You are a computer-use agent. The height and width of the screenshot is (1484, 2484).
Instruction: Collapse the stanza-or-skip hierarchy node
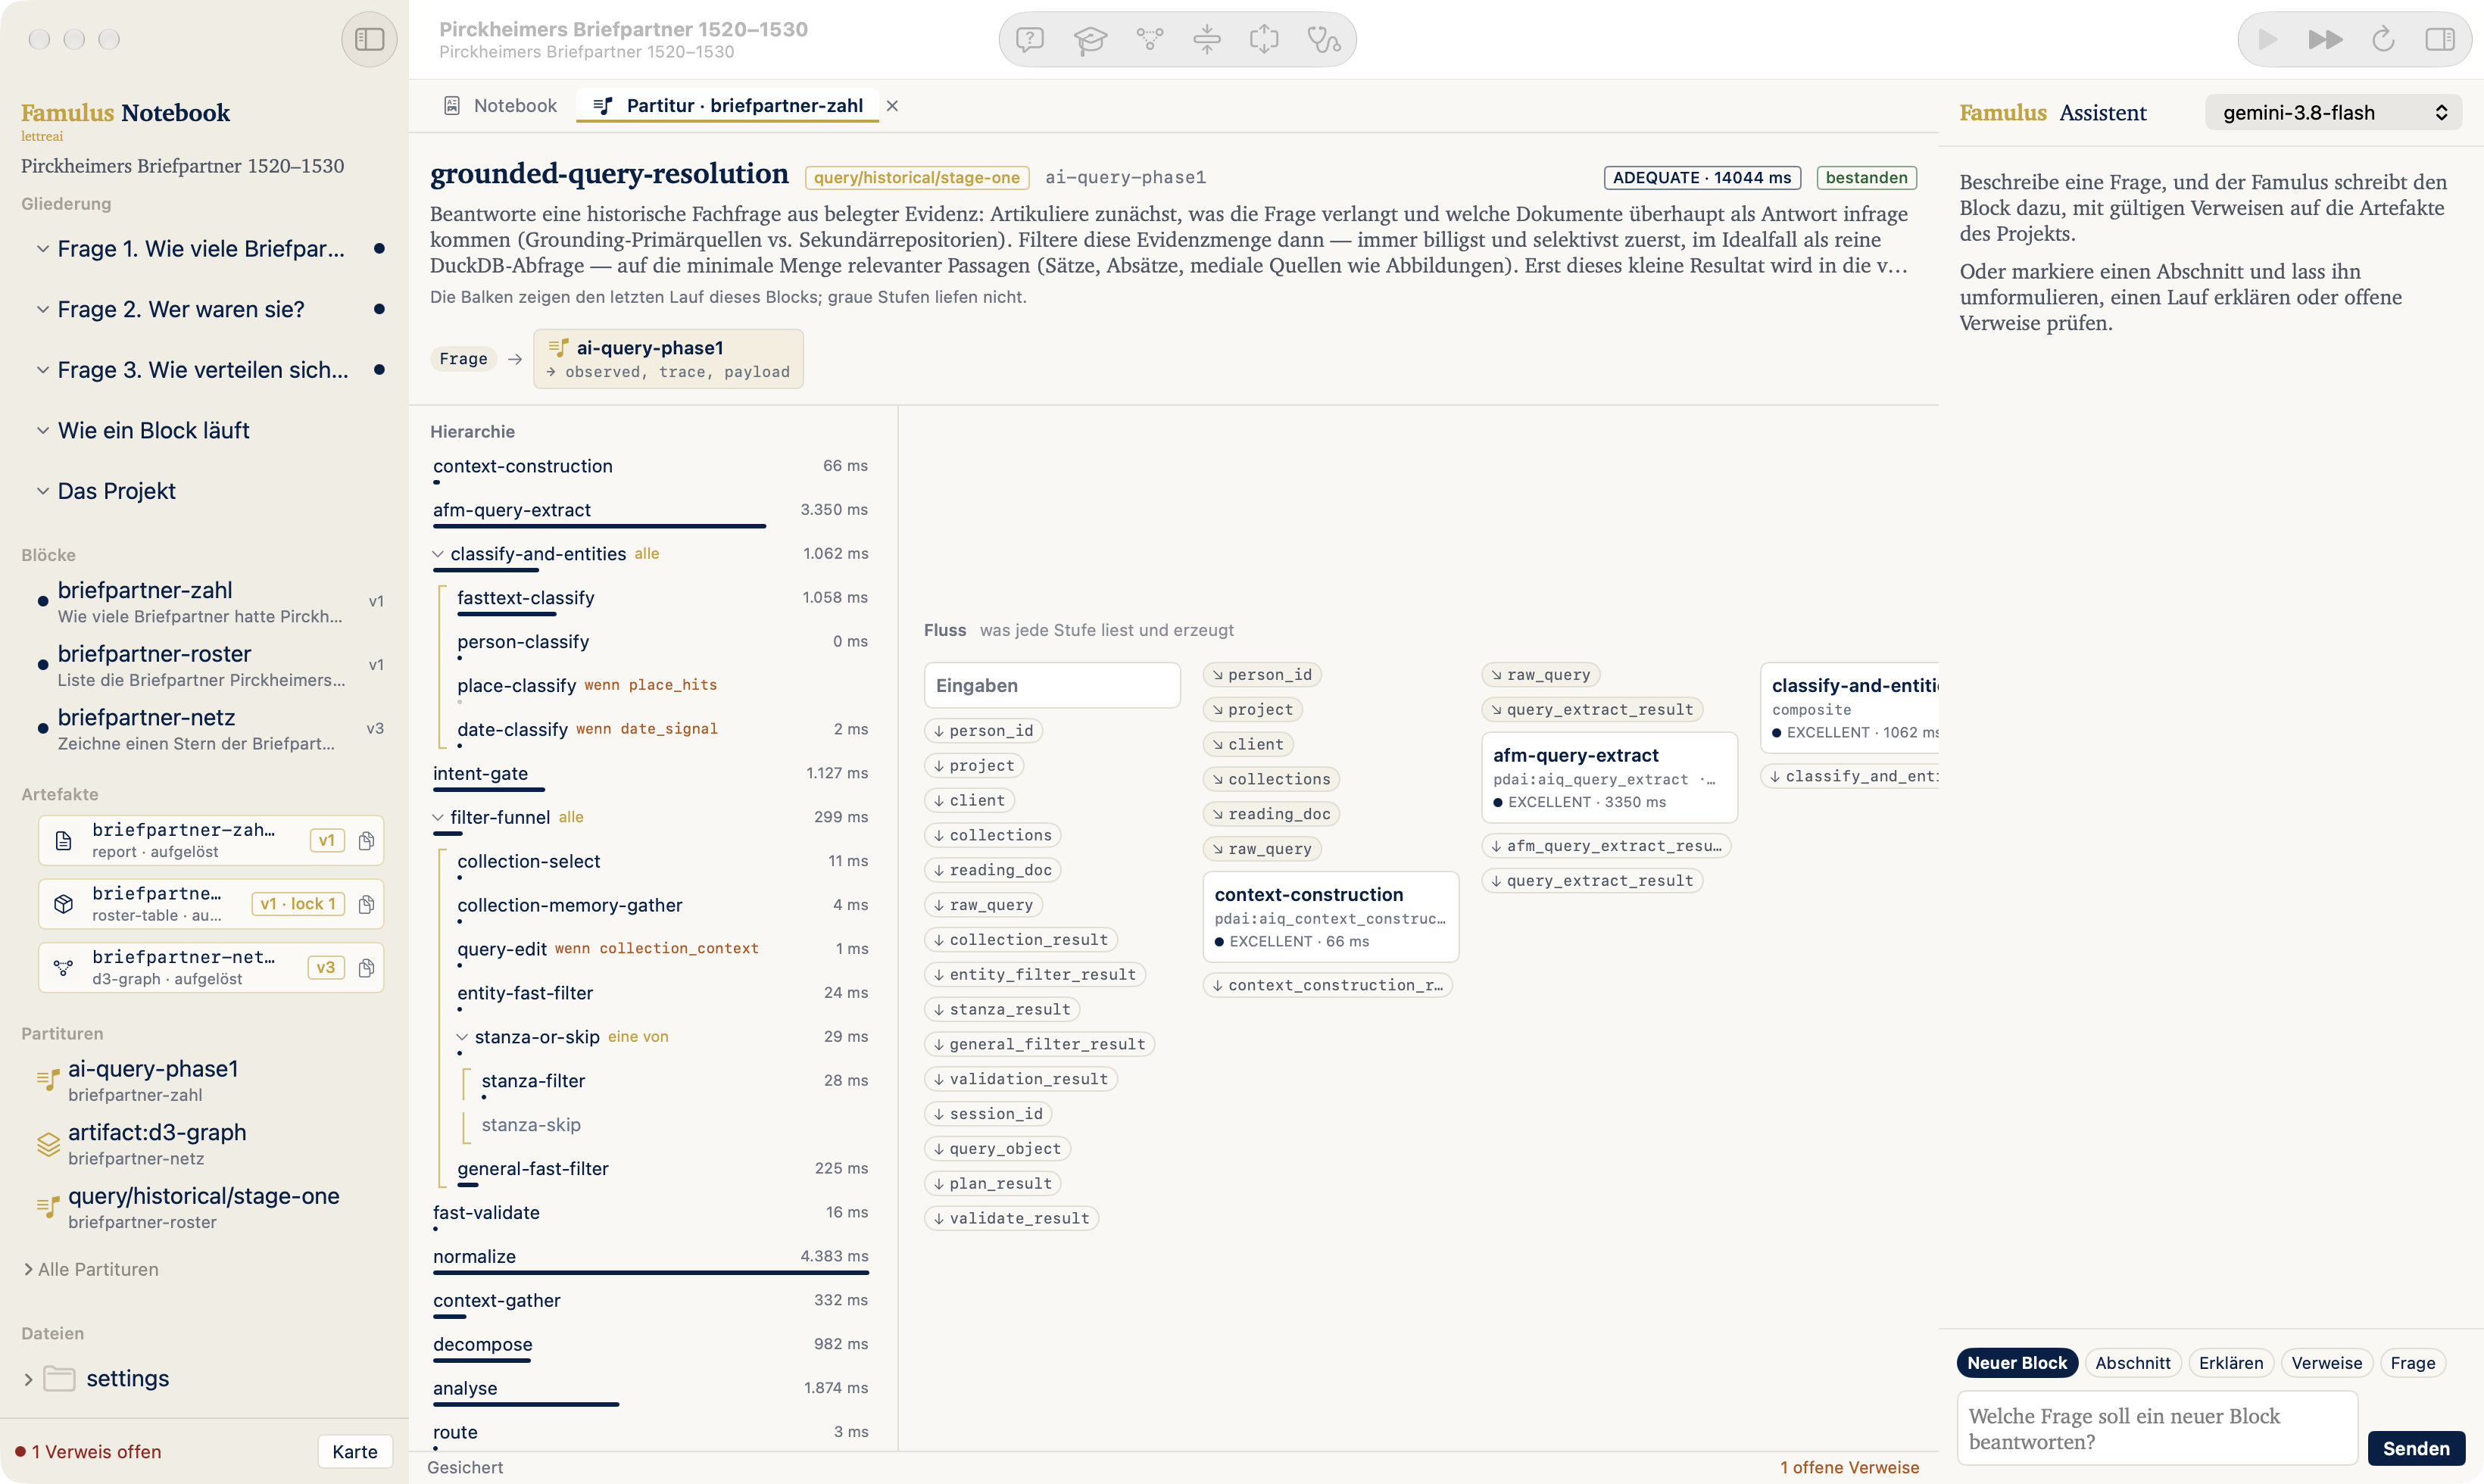462,1037
